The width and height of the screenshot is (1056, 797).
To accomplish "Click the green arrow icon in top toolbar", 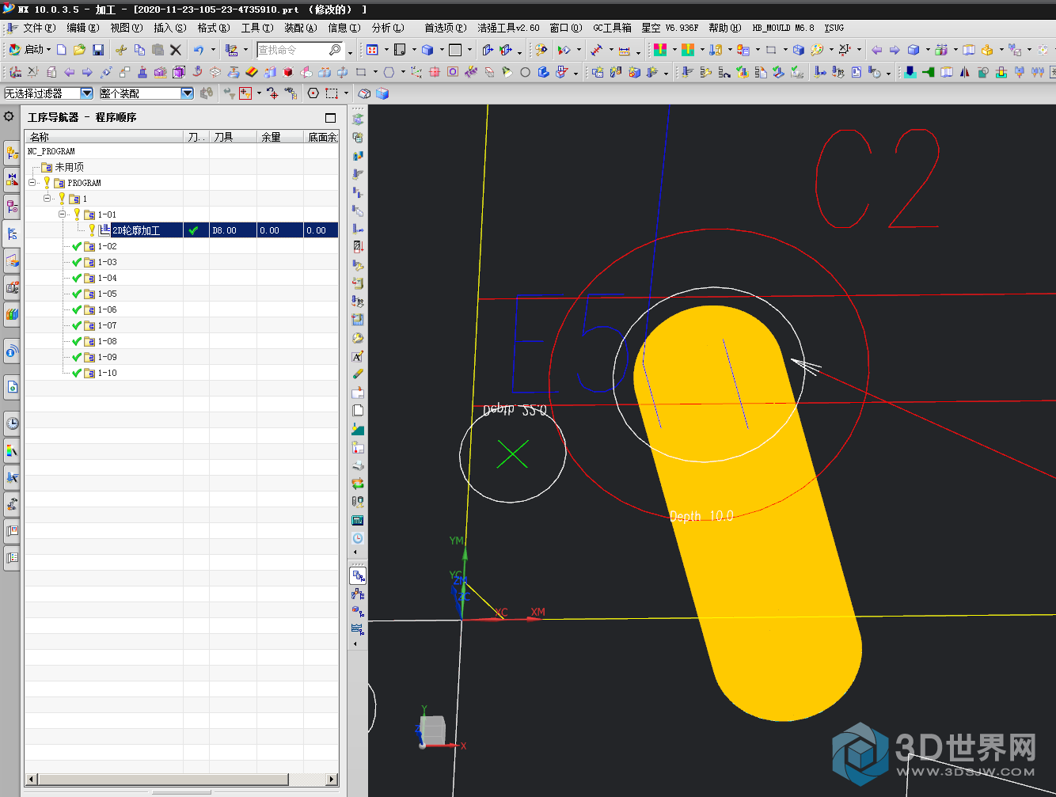I will click(x=927, y=72).
